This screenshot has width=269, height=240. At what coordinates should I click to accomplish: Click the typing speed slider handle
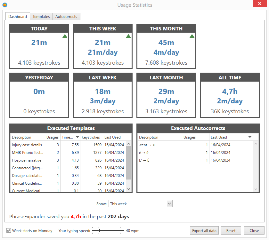(x=99, y=230)
